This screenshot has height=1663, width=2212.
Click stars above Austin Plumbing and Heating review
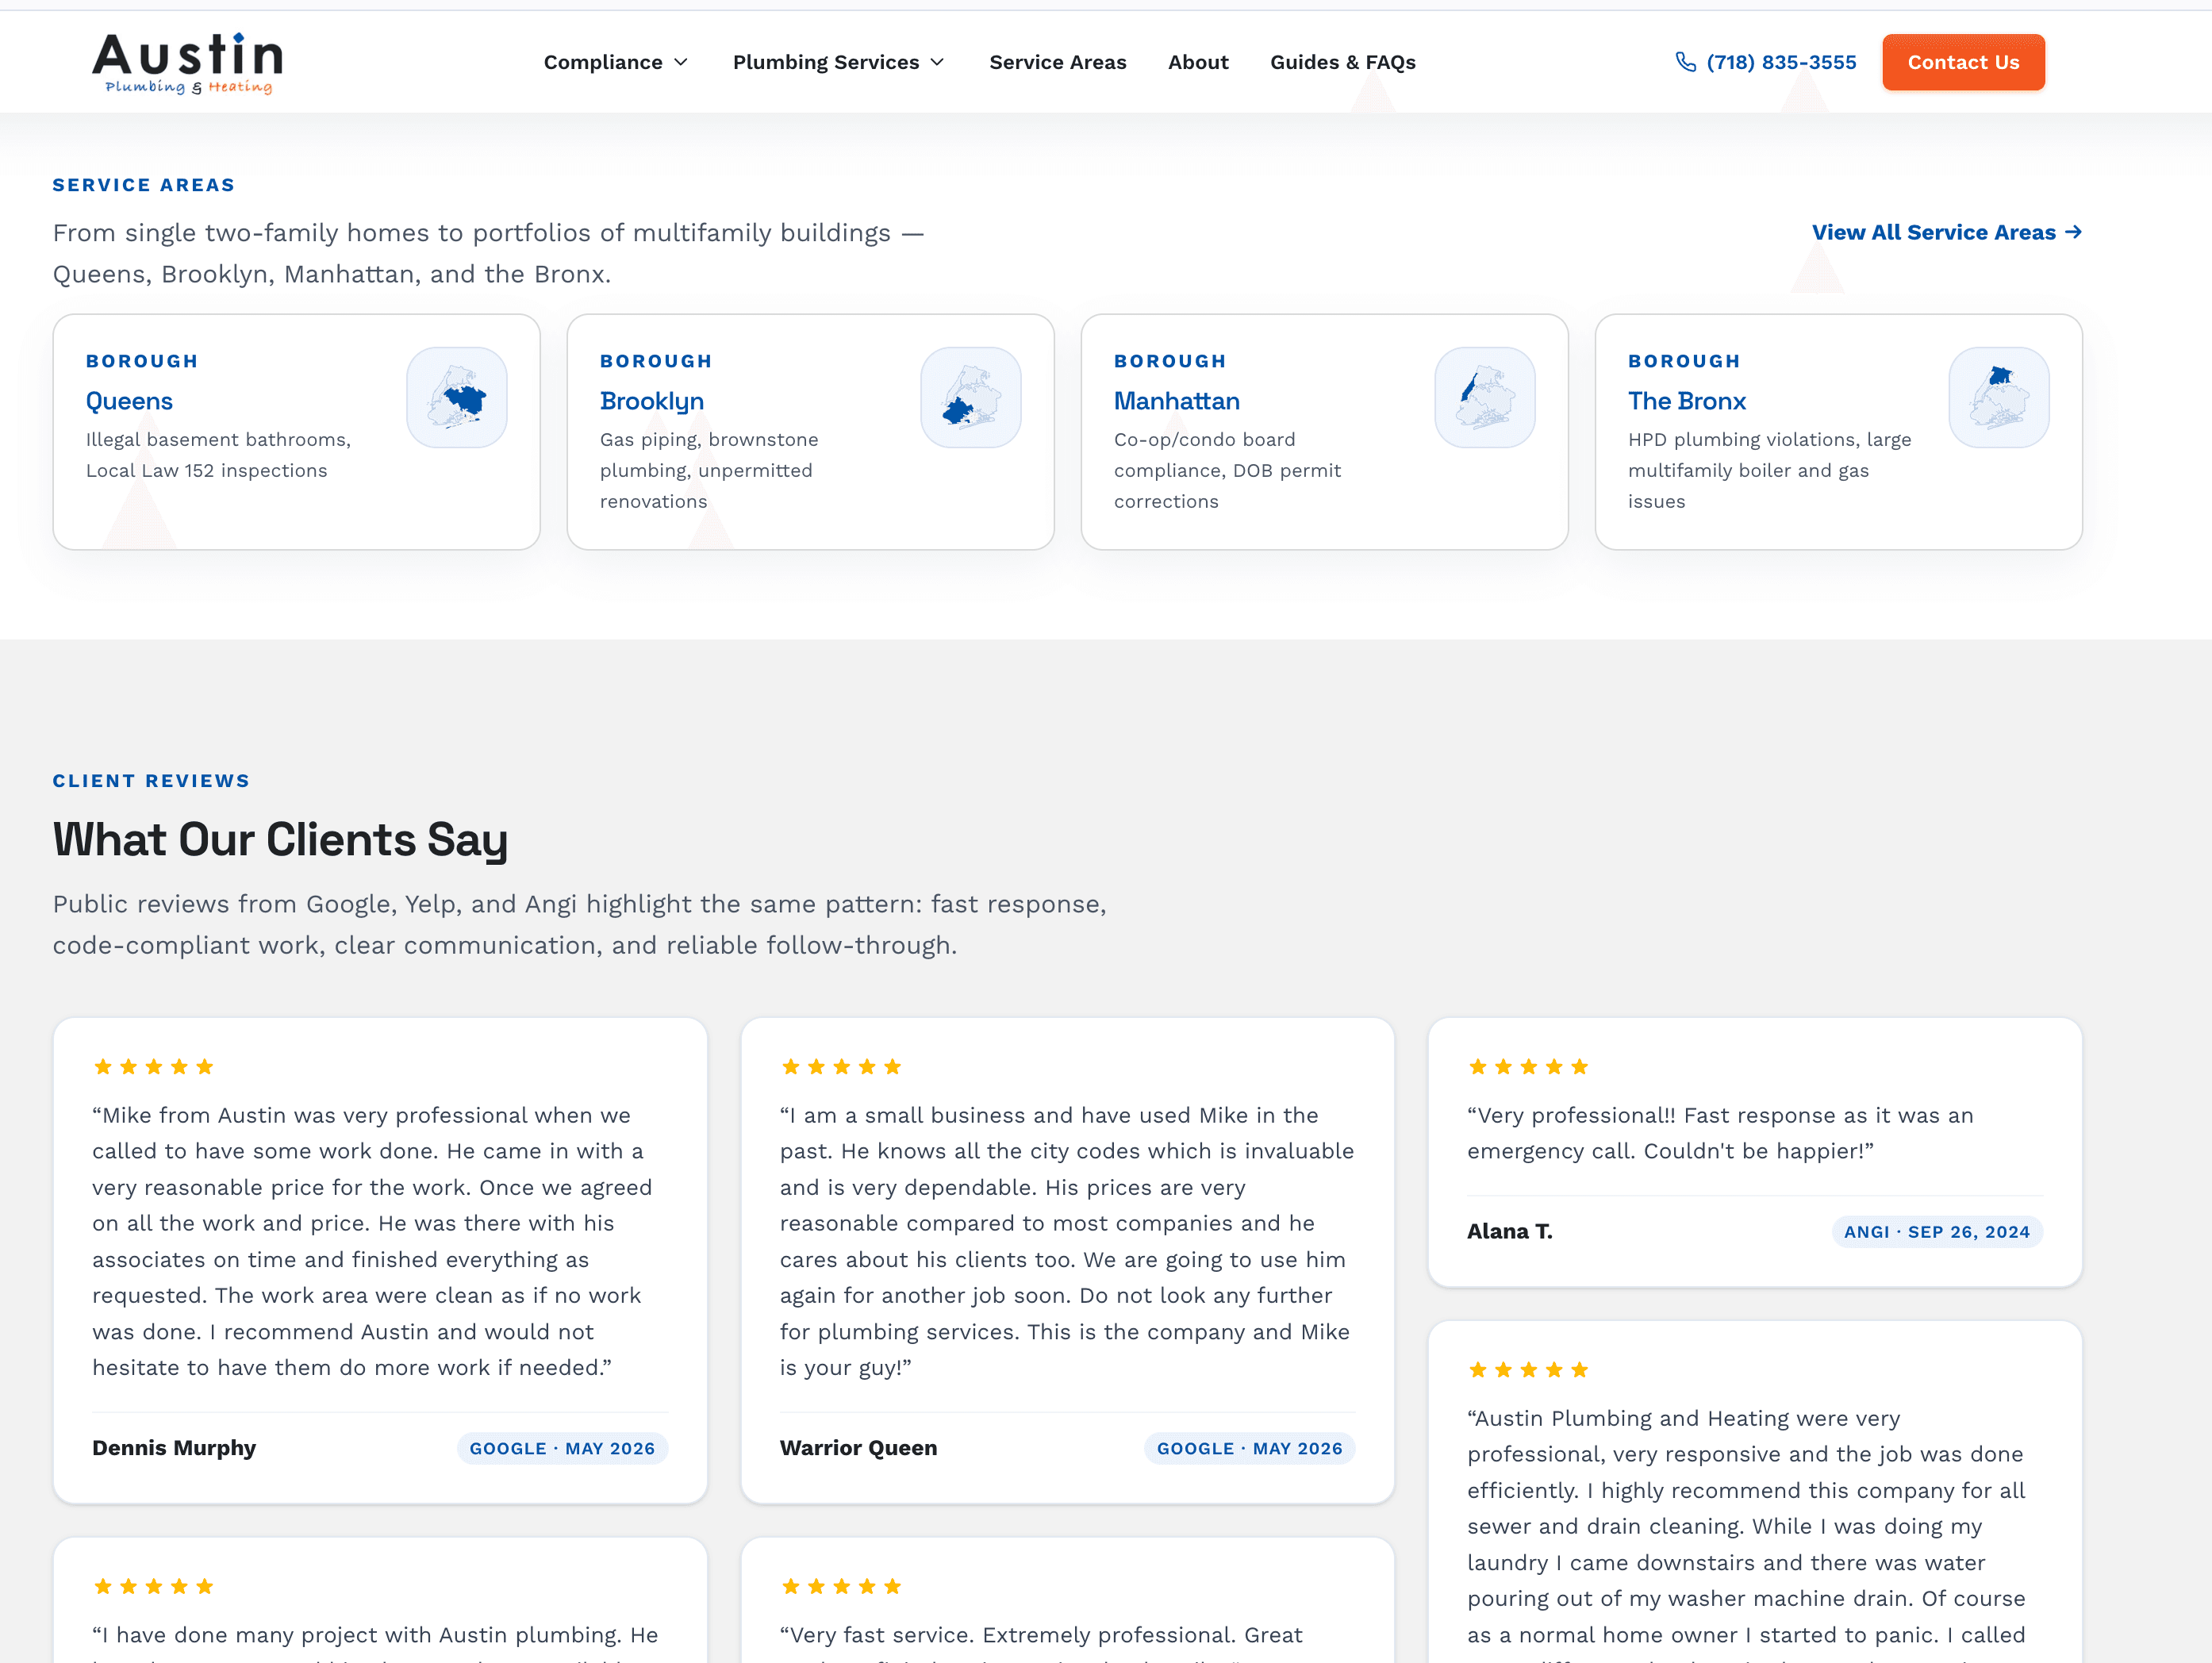(1528, 1370)
